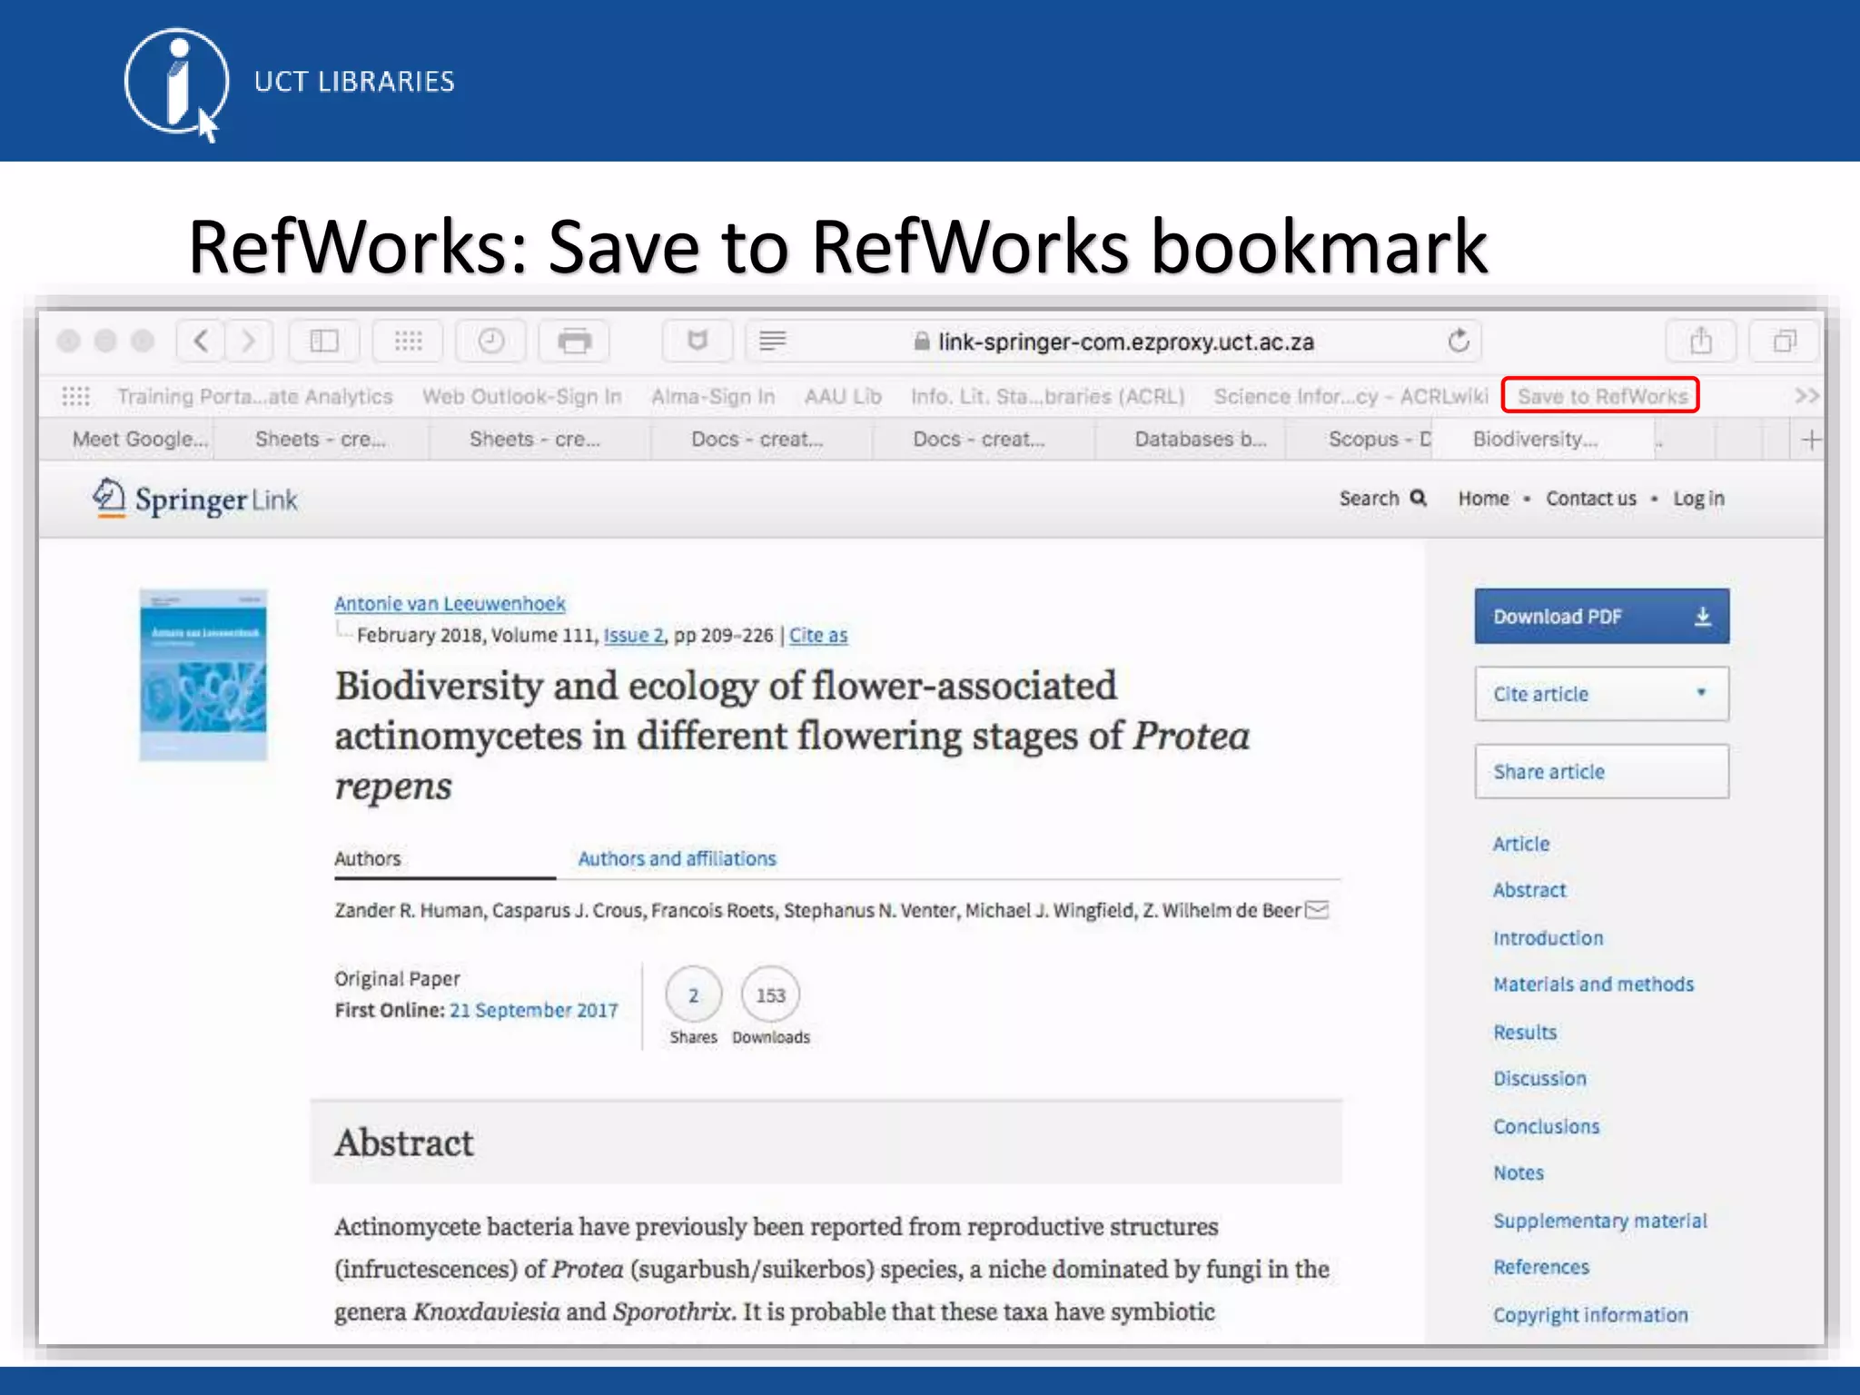This screenshot has height=1395, width=1860.
Task: Add a new tab with plus button
Action: pyautogui.click(x=1811, y=440)
